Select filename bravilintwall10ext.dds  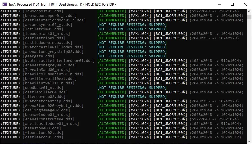point(50,79)
